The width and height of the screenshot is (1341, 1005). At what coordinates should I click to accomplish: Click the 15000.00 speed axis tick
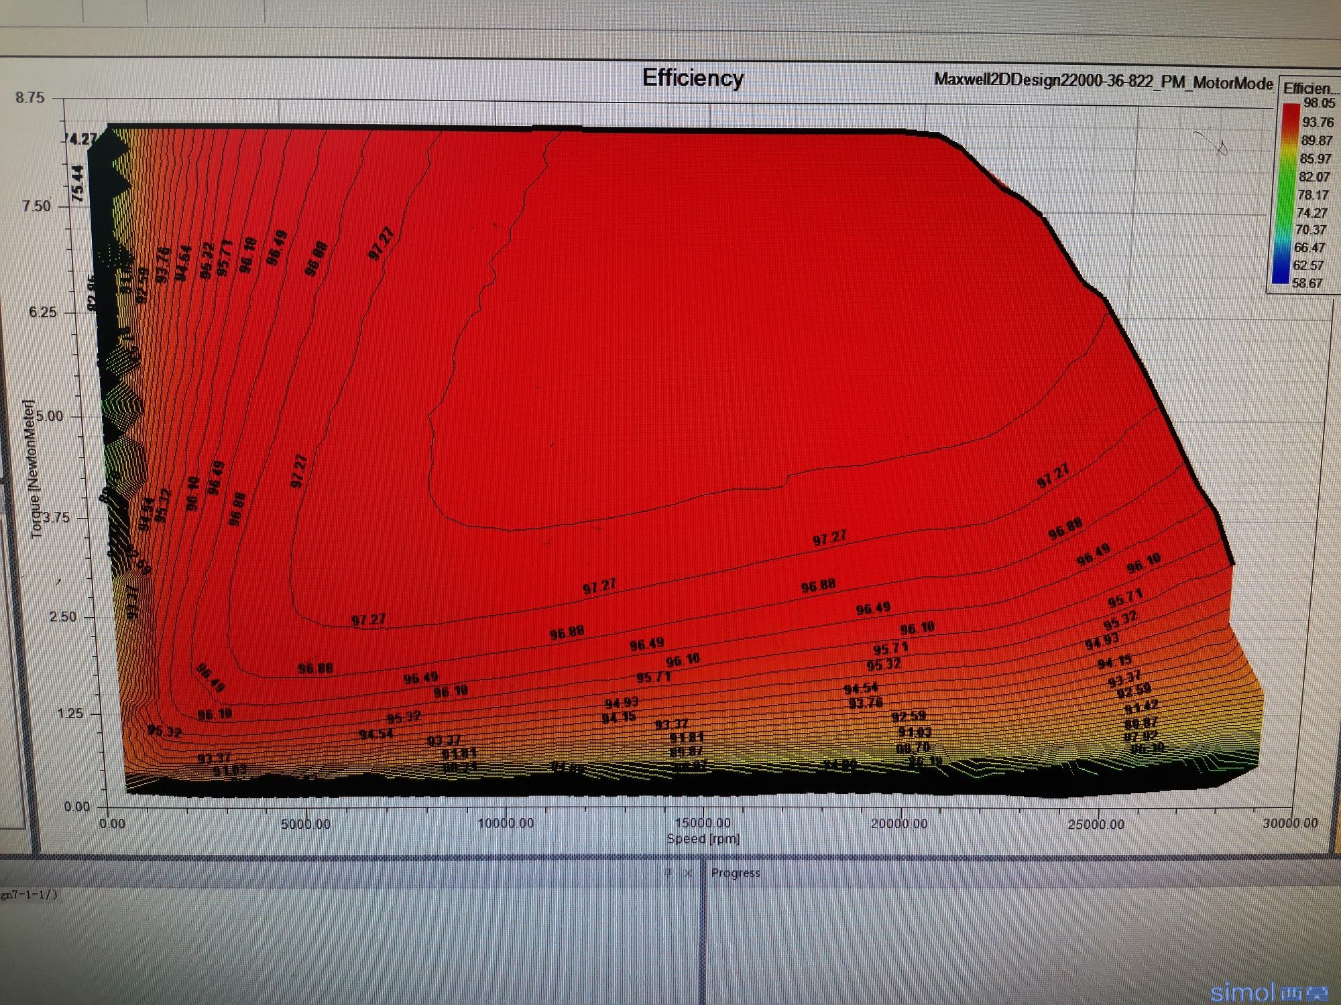pyautogui.click(x=703, y=822)
